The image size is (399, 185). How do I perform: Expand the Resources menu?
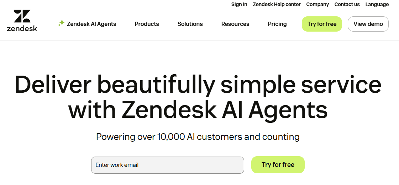coord(235,24)
